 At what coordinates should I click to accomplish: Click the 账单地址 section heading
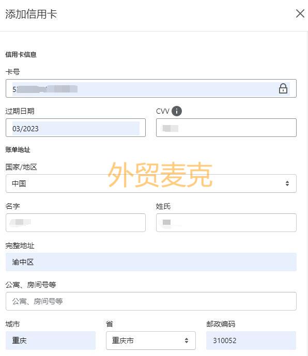point(18,150)
